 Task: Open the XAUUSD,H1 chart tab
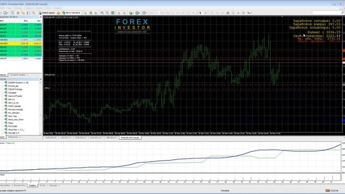coord(96,138)
